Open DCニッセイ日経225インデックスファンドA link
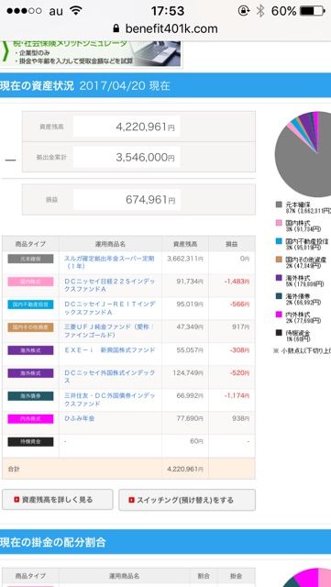 pyautogui.click(x=109, y=285)
